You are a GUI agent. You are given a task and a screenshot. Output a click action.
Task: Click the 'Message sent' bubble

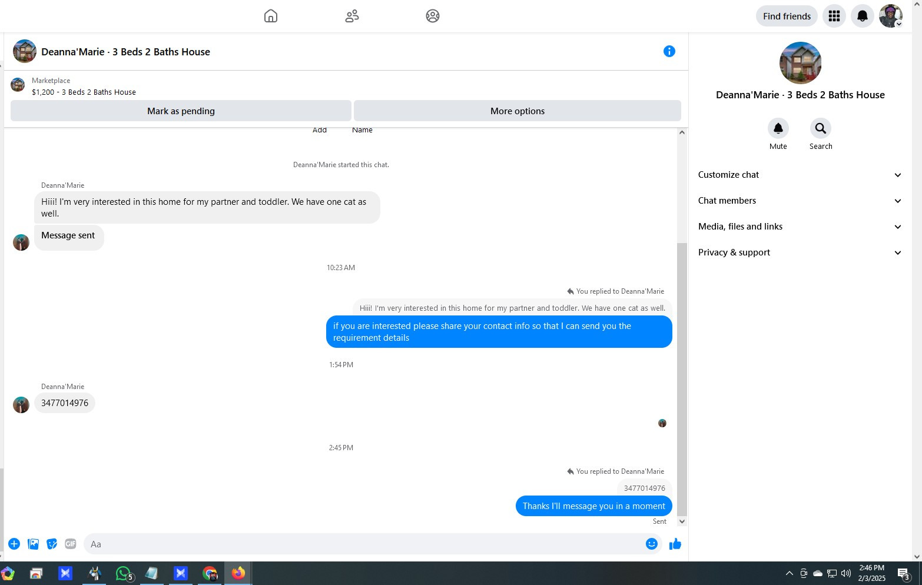coord(69,237)
